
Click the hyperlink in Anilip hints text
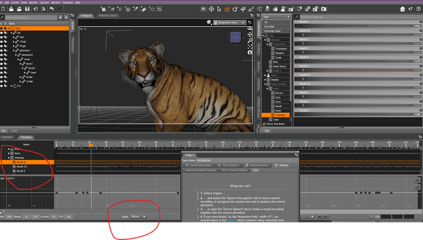tap(232, 220)
